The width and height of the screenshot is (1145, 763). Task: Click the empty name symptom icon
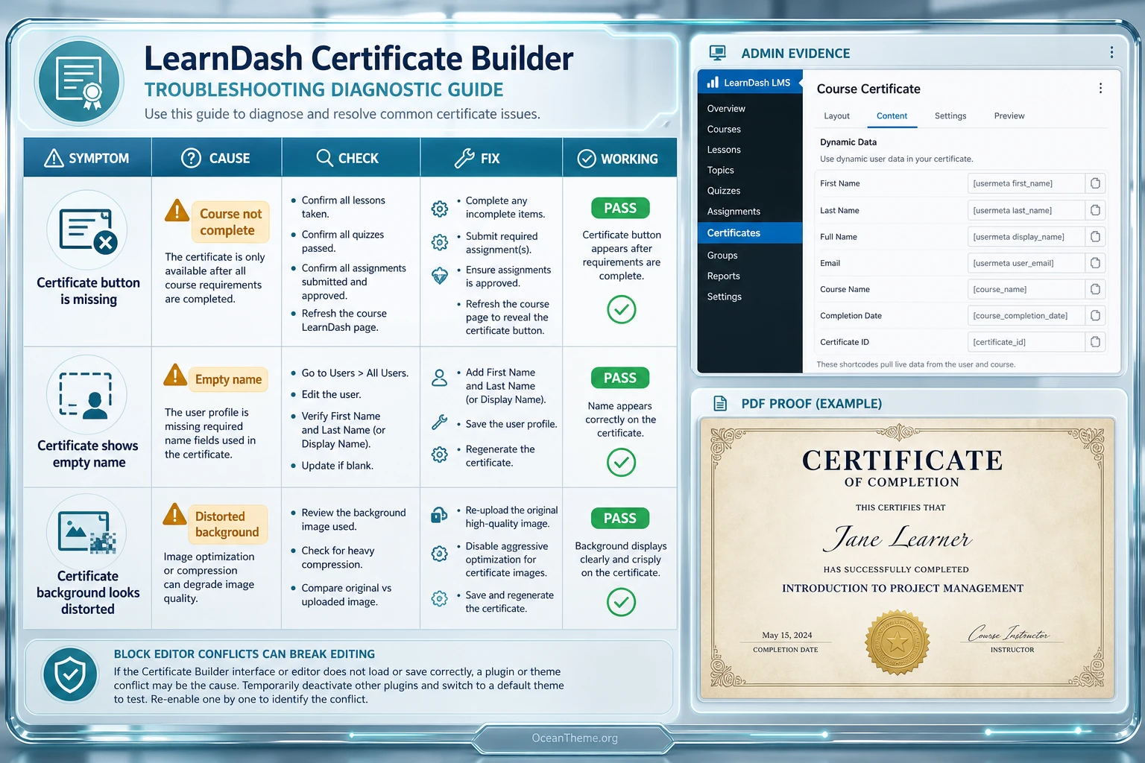click(86, 394)
